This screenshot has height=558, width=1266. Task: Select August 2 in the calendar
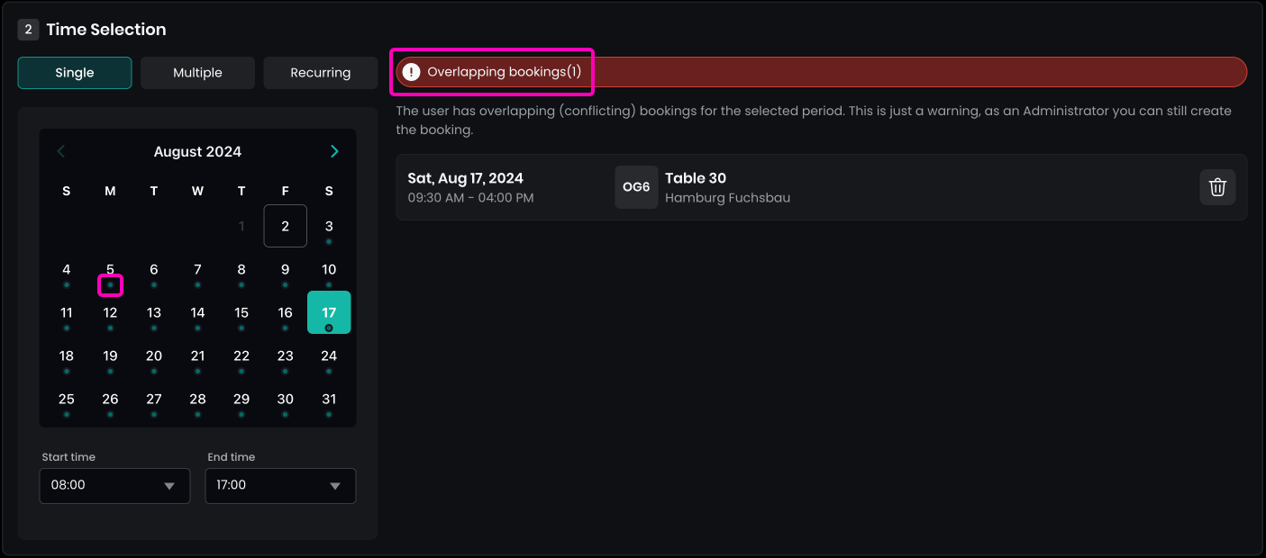click(285, 226)
